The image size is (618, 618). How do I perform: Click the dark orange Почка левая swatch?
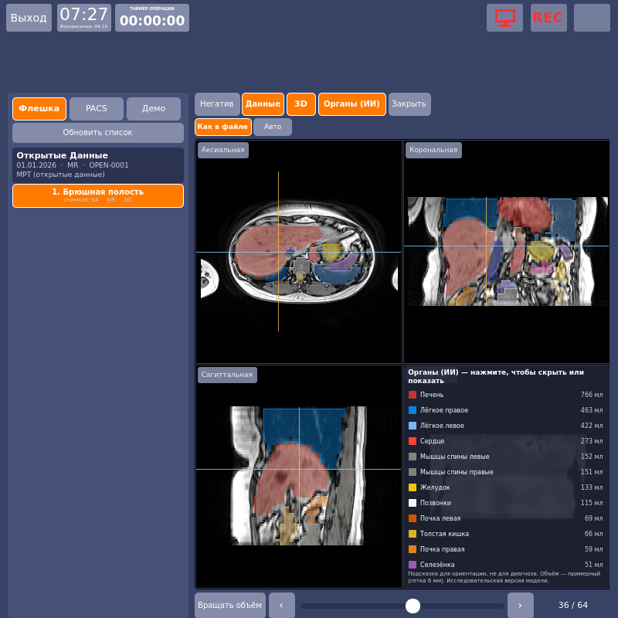pos(413,518)
